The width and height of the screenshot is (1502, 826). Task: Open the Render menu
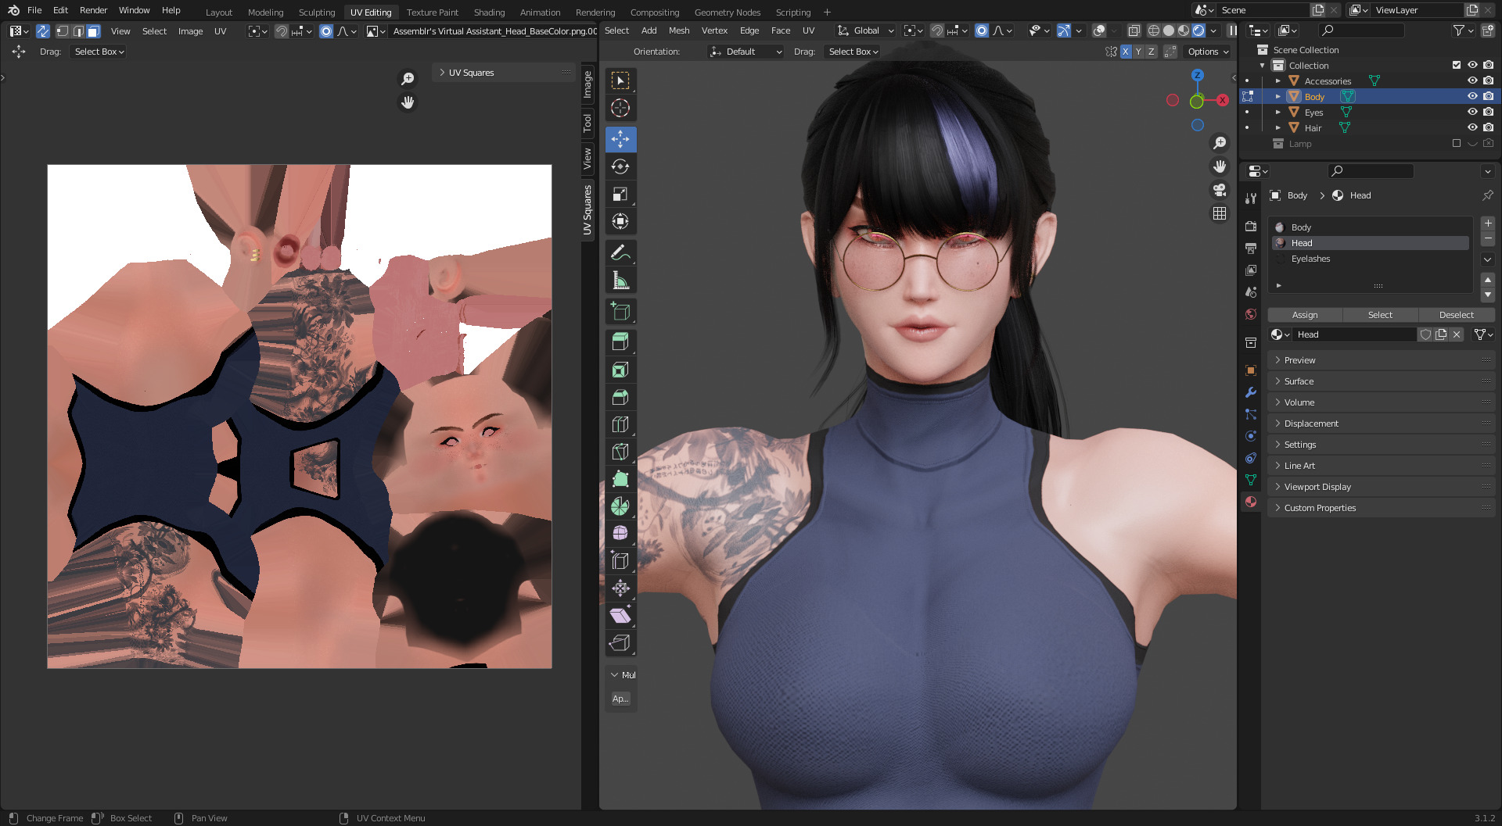(x=93, y=10)
